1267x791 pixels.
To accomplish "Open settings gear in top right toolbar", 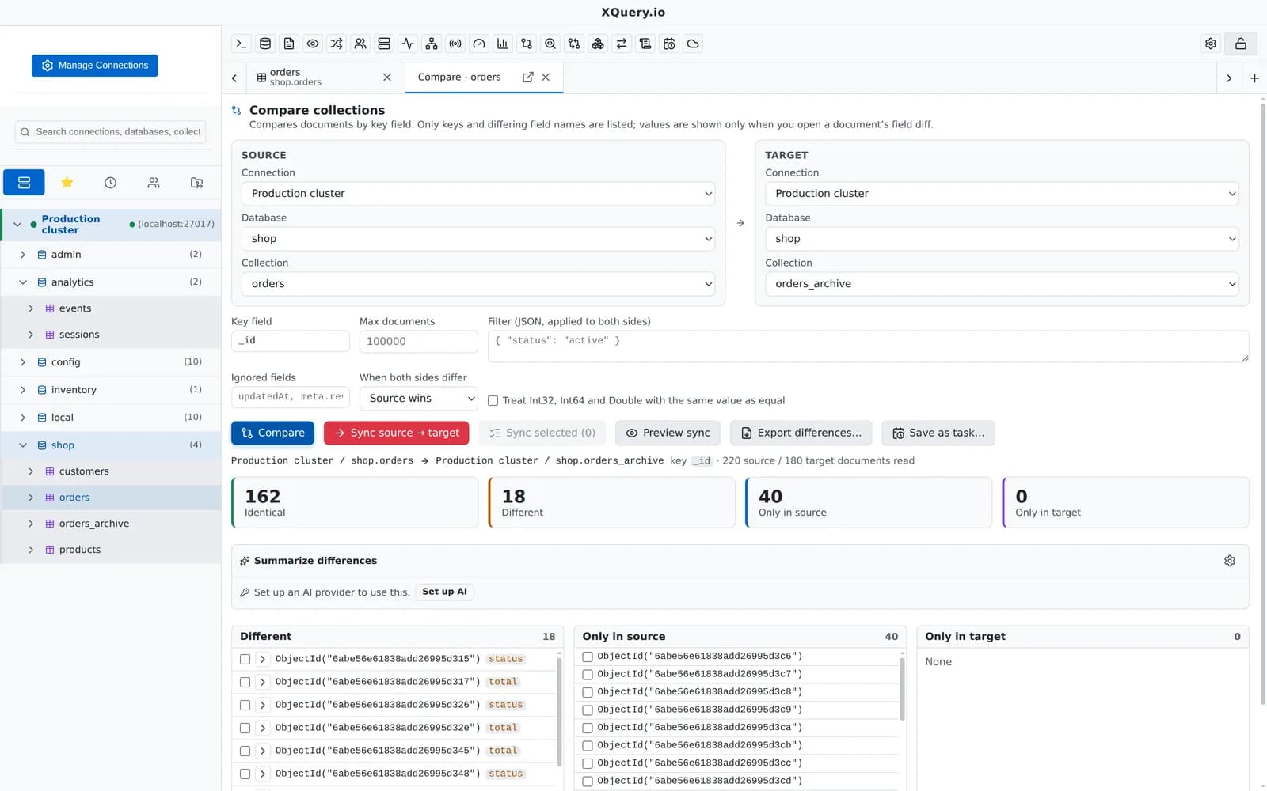I will point(1211,44).
